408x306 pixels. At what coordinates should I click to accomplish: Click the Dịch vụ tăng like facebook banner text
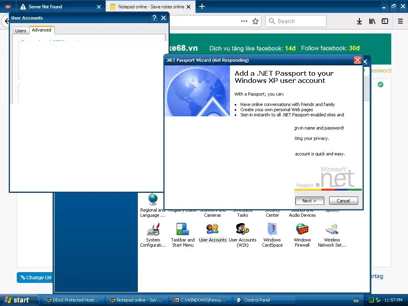[252, 48]
